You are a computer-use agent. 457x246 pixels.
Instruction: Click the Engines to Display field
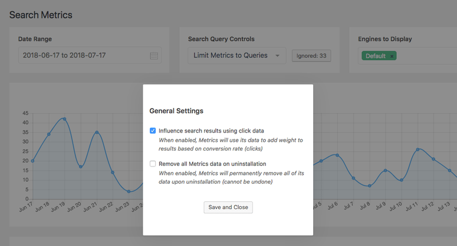tap(407, 55)
